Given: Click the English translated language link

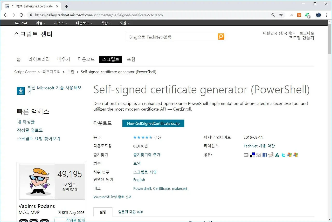Looking at the screenshot, I should [139, 180].
